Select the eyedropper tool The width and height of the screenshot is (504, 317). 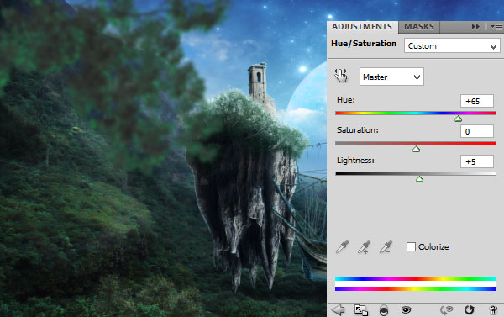(x=343, y=247)
